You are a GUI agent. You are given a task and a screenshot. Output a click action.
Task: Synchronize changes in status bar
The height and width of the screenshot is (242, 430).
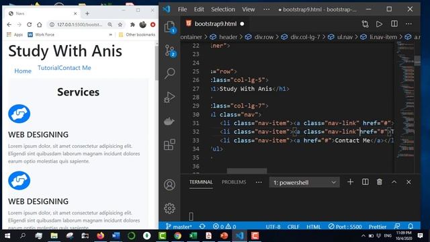click(x=202, y=227)
